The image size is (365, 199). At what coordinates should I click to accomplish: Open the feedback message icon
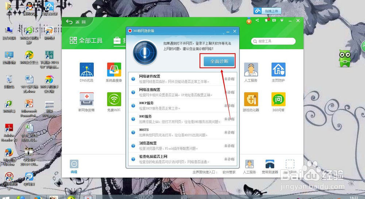tap(274, 20)
